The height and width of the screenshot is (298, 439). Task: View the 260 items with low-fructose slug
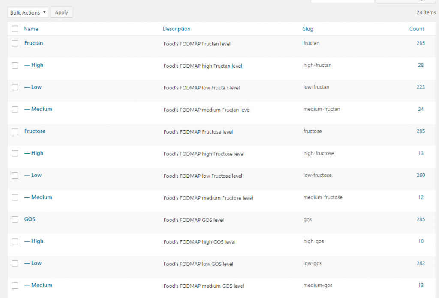click(421, 175)
